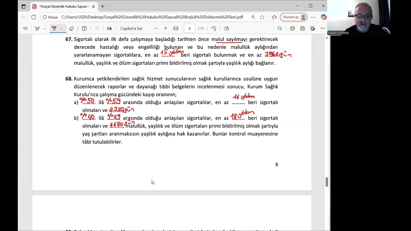Click question number 67.
The image size is (411, 231).
[x=69, y=39]
